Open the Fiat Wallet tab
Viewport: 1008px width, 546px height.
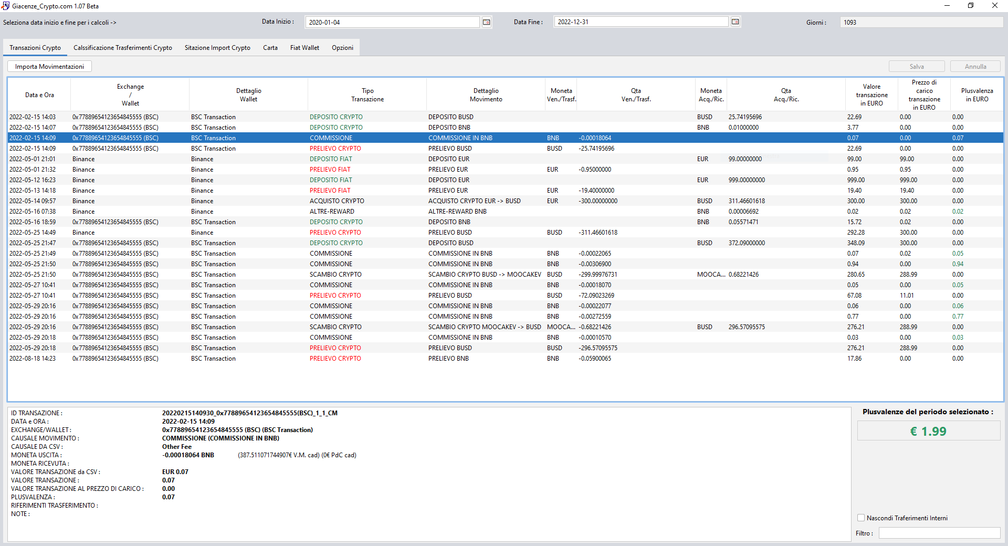click(x=304, y=47)
